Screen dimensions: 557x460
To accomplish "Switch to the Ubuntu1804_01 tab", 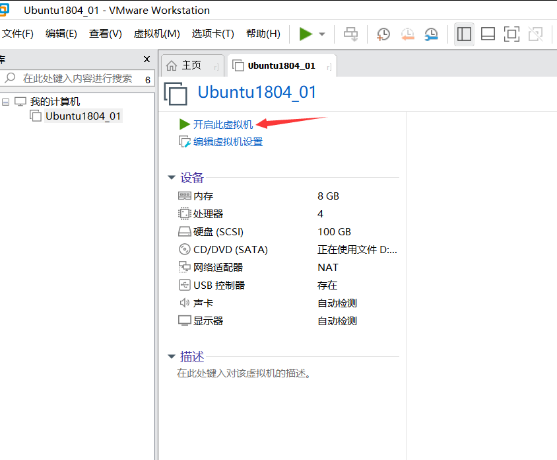I will pyautogui.click(x=281, y=66).
